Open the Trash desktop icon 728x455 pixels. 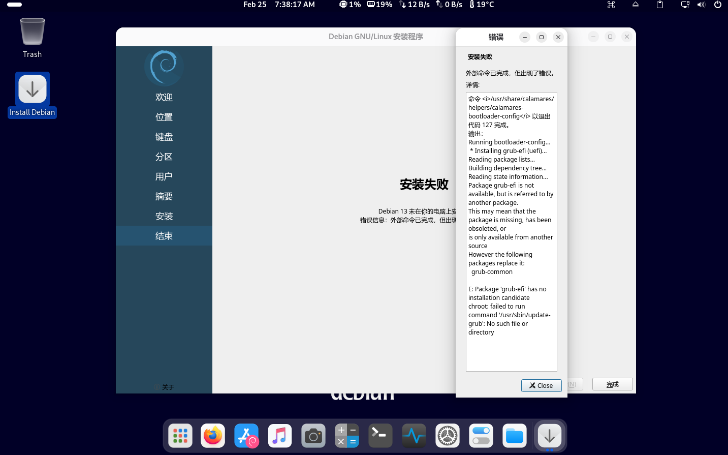(x=33, y=38)
